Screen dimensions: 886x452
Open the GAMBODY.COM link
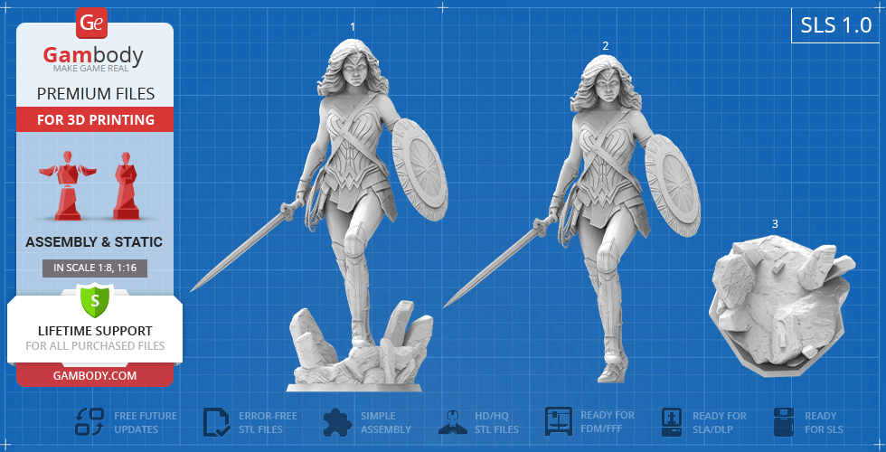(x=95, y=375)
